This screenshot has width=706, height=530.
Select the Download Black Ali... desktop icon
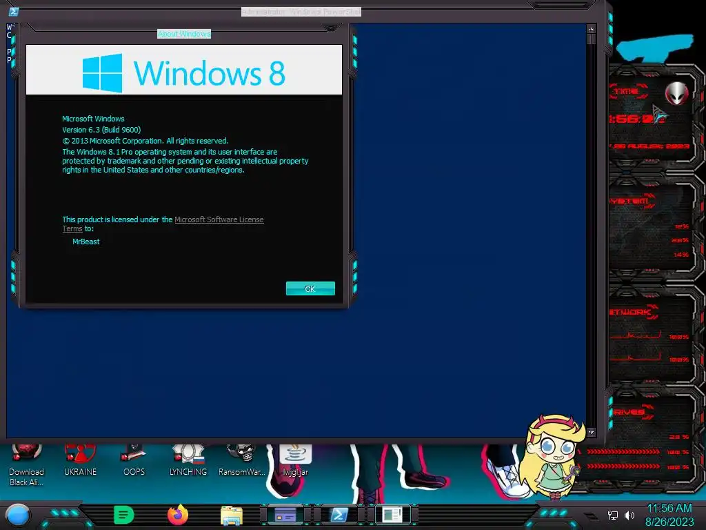pyautogui.click(x=26, y=466)
